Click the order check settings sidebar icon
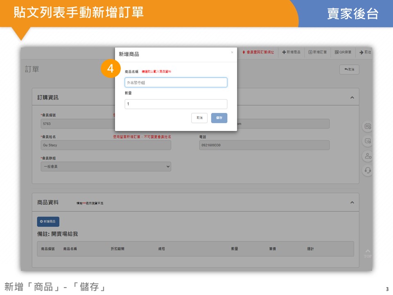 (368, 141)
